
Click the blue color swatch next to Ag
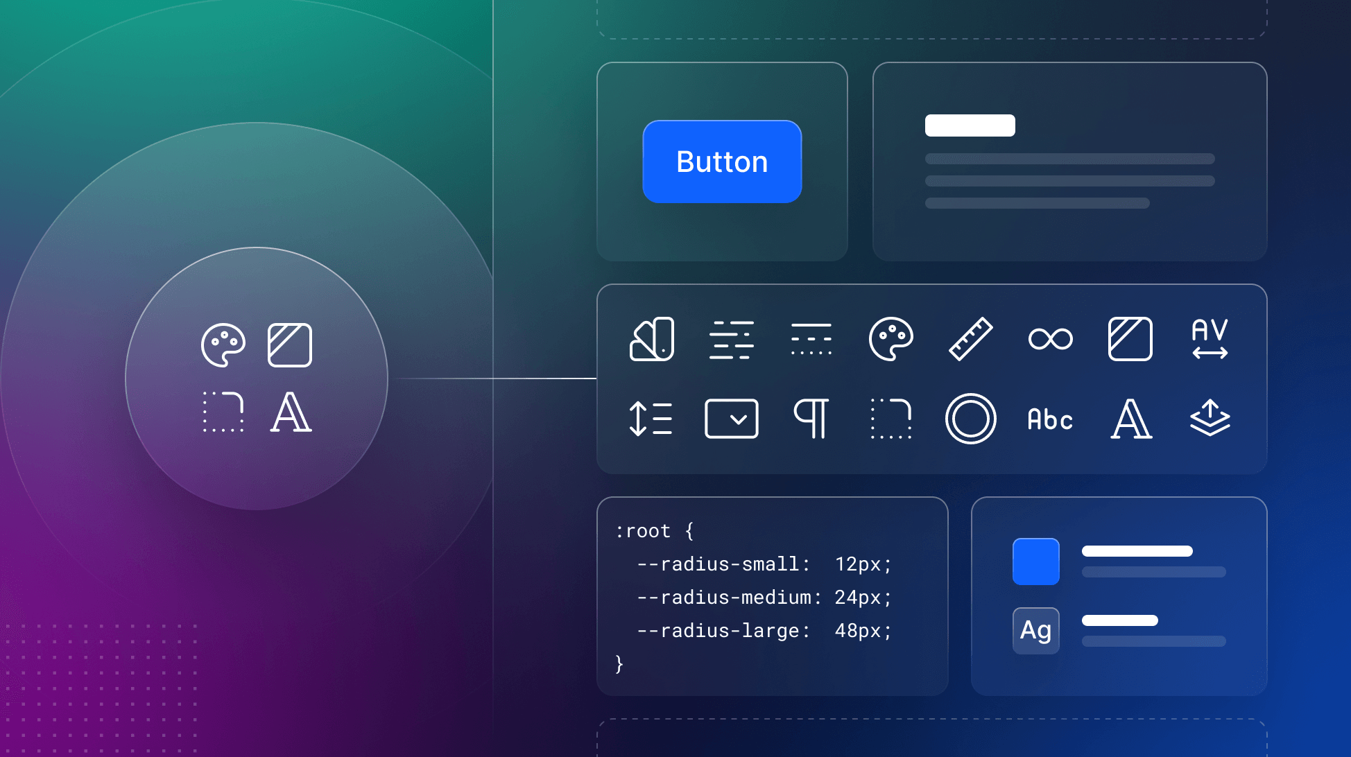pyautogui.click(x=1035, y=562)
